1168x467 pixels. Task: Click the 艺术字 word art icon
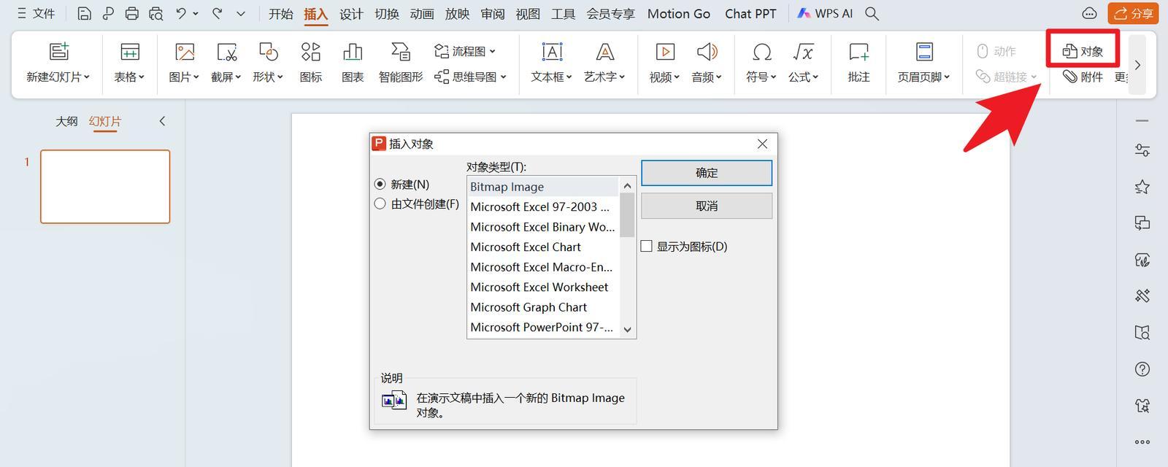(x=604, y=52)
